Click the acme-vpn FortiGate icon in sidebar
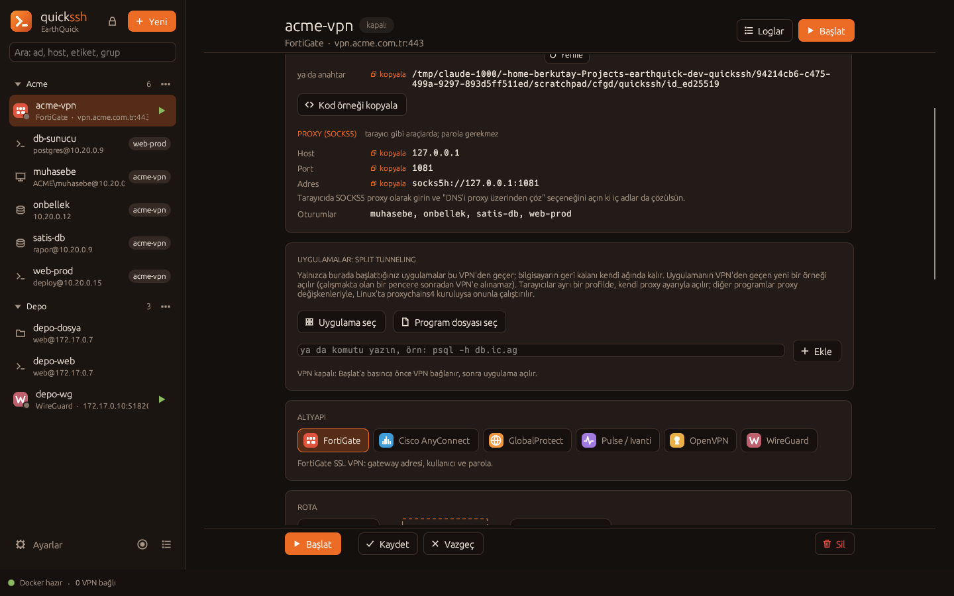954x596 pixels. pos(21,111)
